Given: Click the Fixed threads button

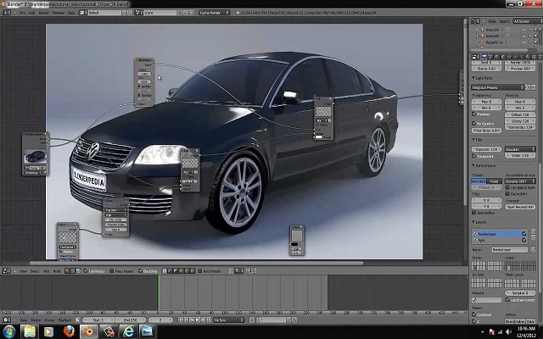Looking at the screenshot, I should 494,181.
